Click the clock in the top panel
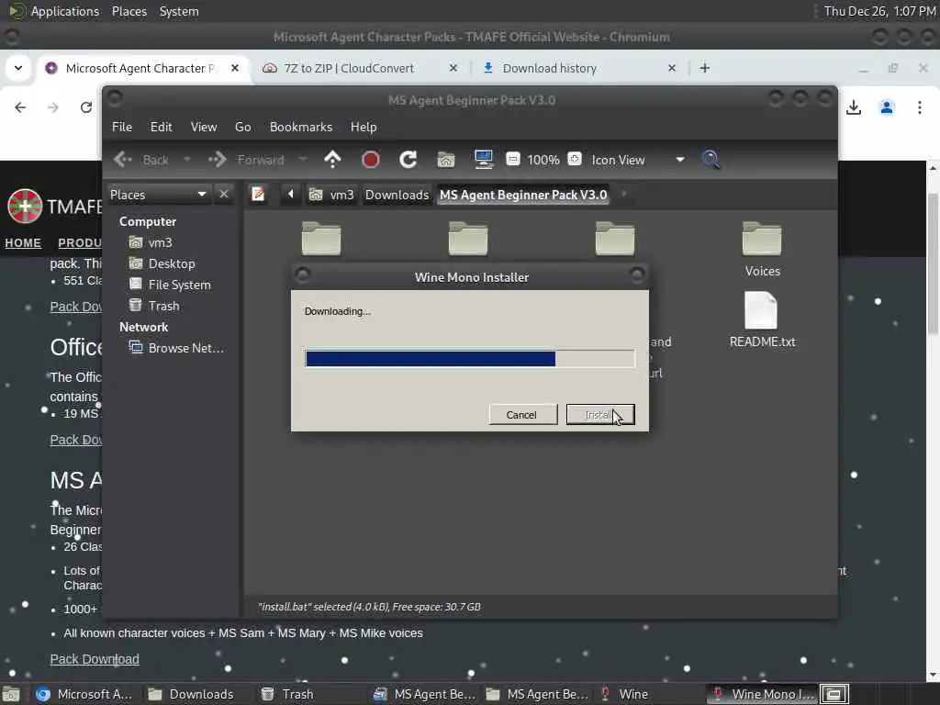This screenshot has width=940, height=705. pyautogui.click(x=879, y=11)
